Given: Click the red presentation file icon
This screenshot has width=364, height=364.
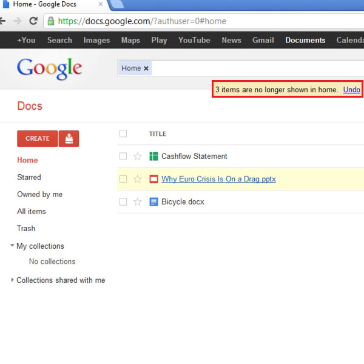Looking at the screenshot, I should point(153,179).
